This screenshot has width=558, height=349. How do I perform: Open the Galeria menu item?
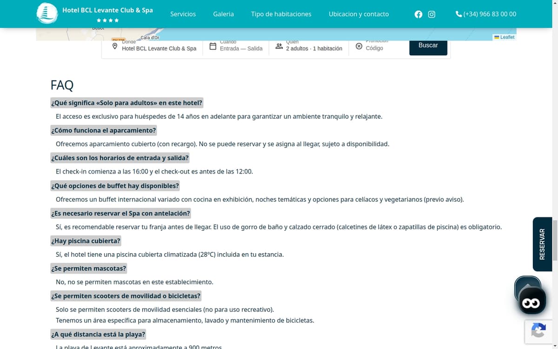[x=224, y=14]
